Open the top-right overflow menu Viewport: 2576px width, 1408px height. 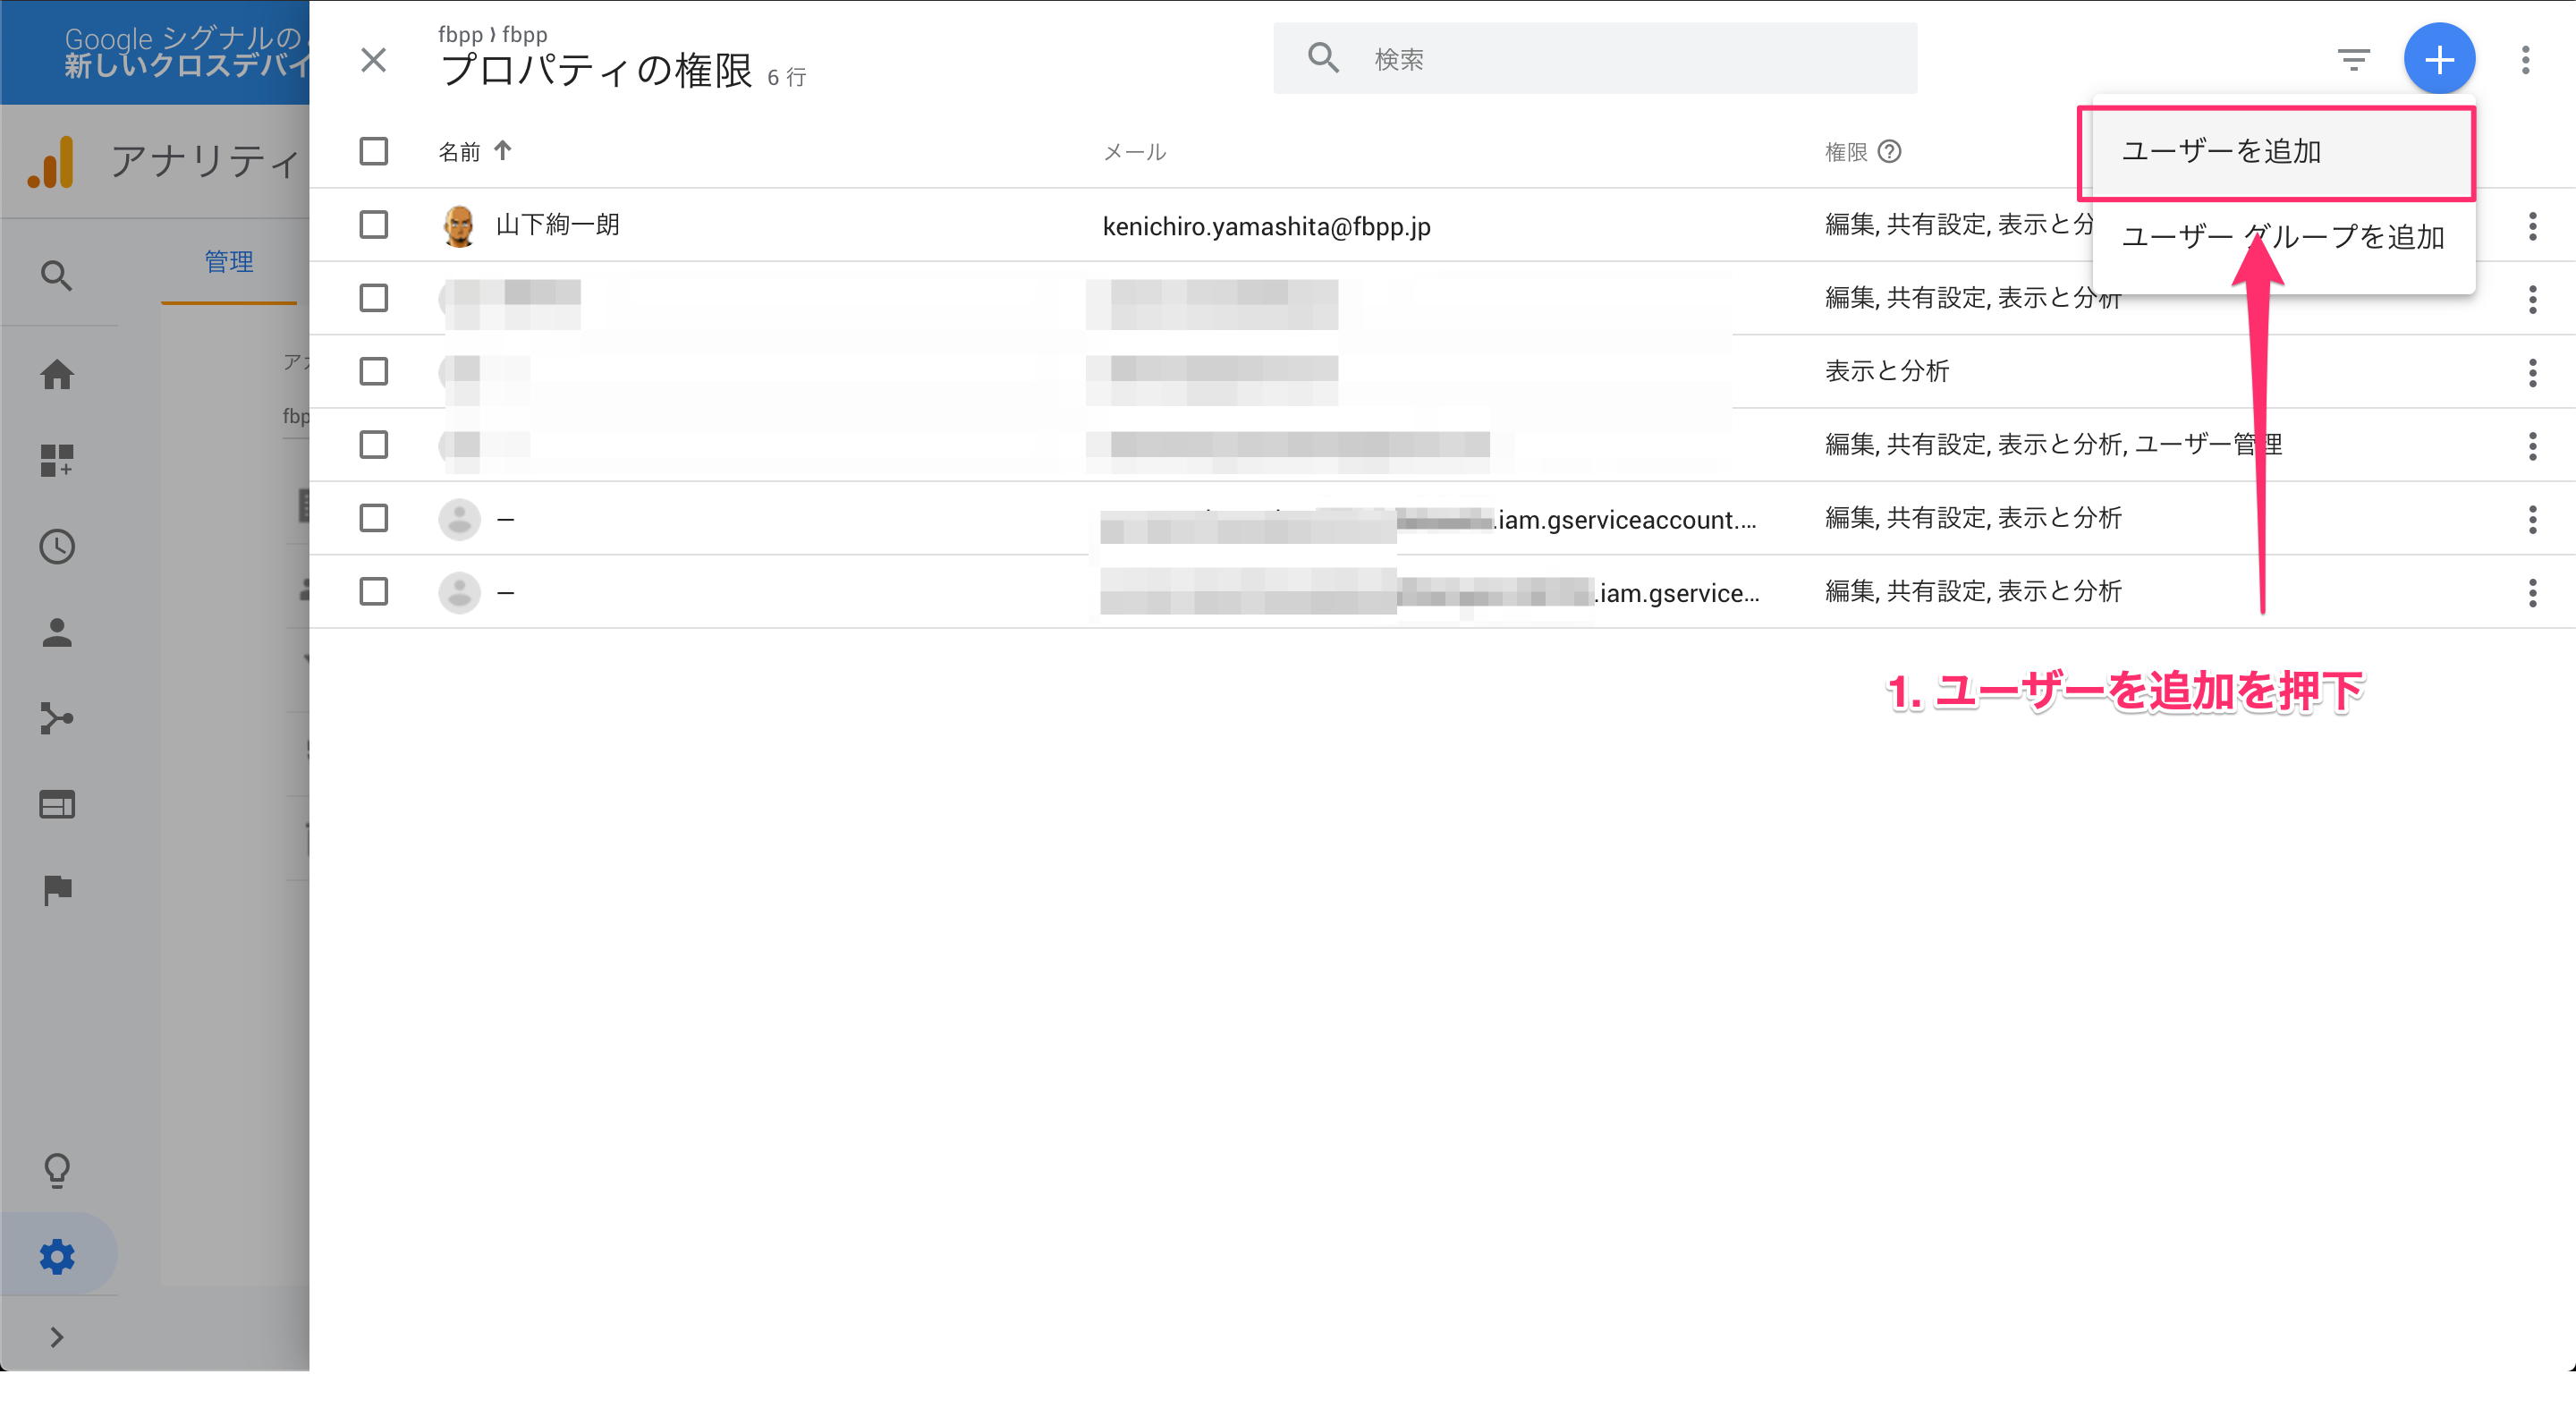point(2524,60)
